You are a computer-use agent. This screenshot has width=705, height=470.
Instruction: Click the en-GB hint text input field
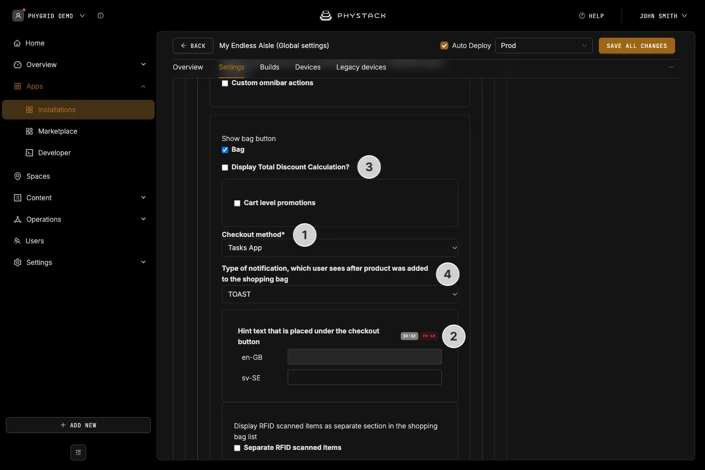[365, 357]
